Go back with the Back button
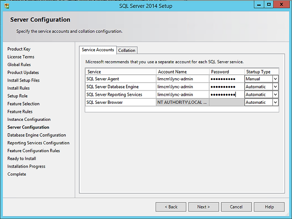 [171, 207]
